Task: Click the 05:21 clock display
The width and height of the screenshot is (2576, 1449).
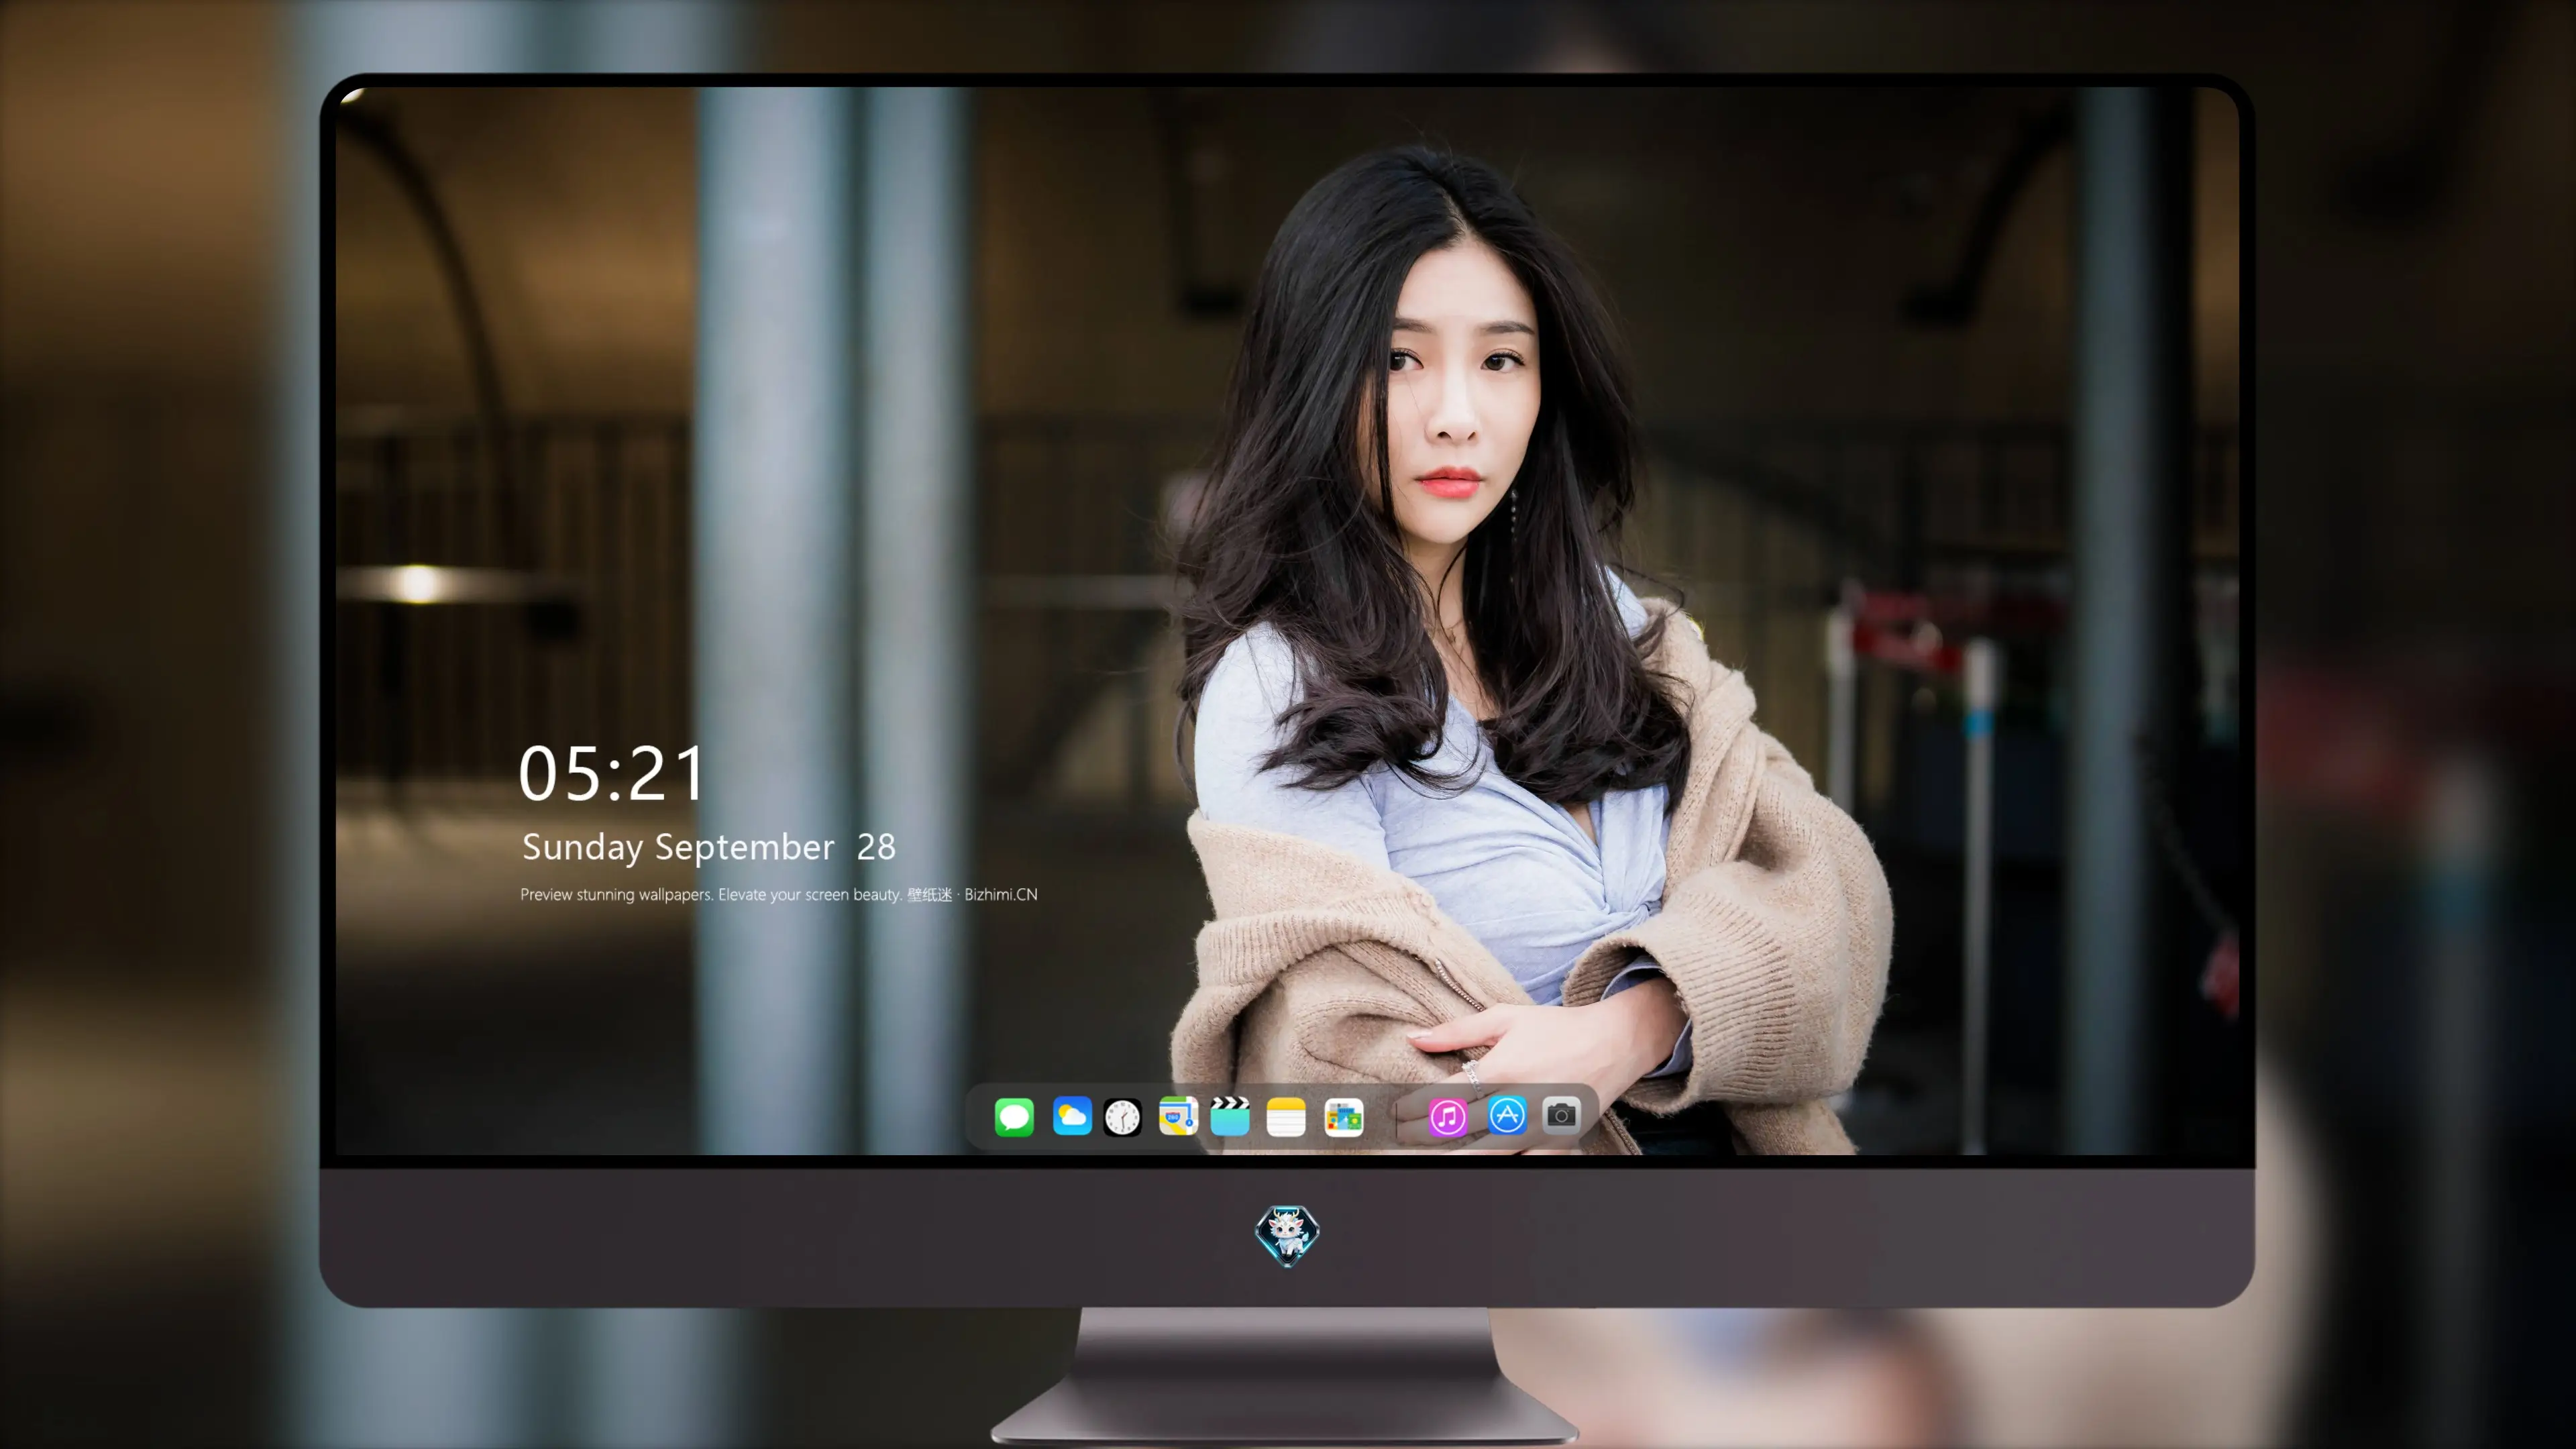Action: (611, 773)
